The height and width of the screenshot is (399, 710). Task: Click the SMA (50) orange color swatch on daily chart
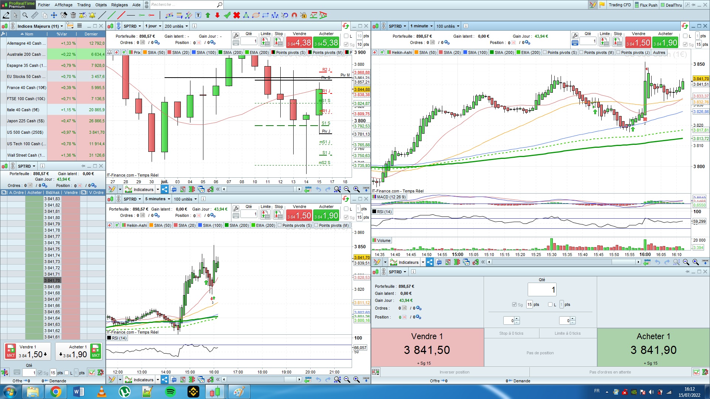pyautogui.click(x=145, y=52)
